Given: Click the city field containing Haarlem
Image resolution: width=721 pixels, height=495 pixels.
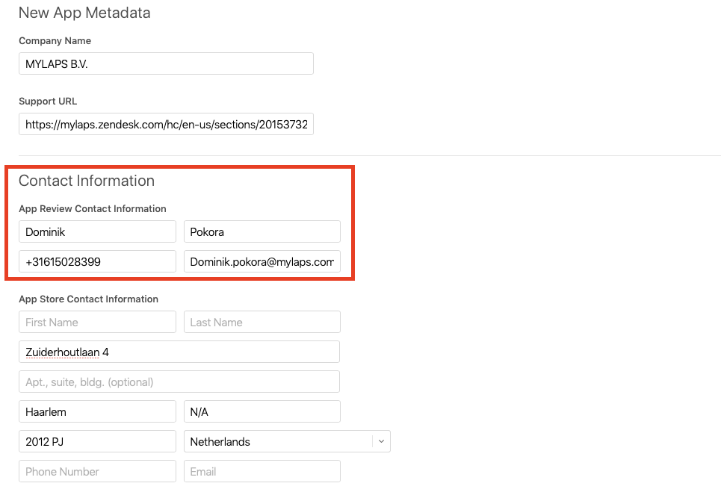Looking at the screenshot, I should coord(97,412).
